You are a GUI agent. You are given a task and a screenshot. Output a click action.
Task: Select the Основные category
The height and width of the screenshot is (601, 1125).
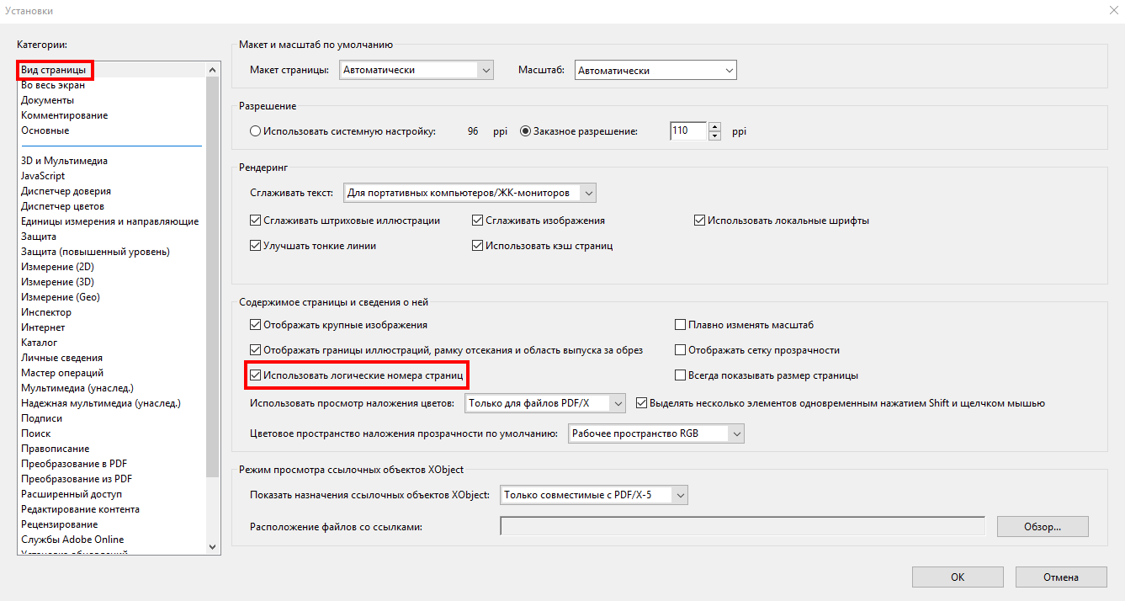coord(45,130)
